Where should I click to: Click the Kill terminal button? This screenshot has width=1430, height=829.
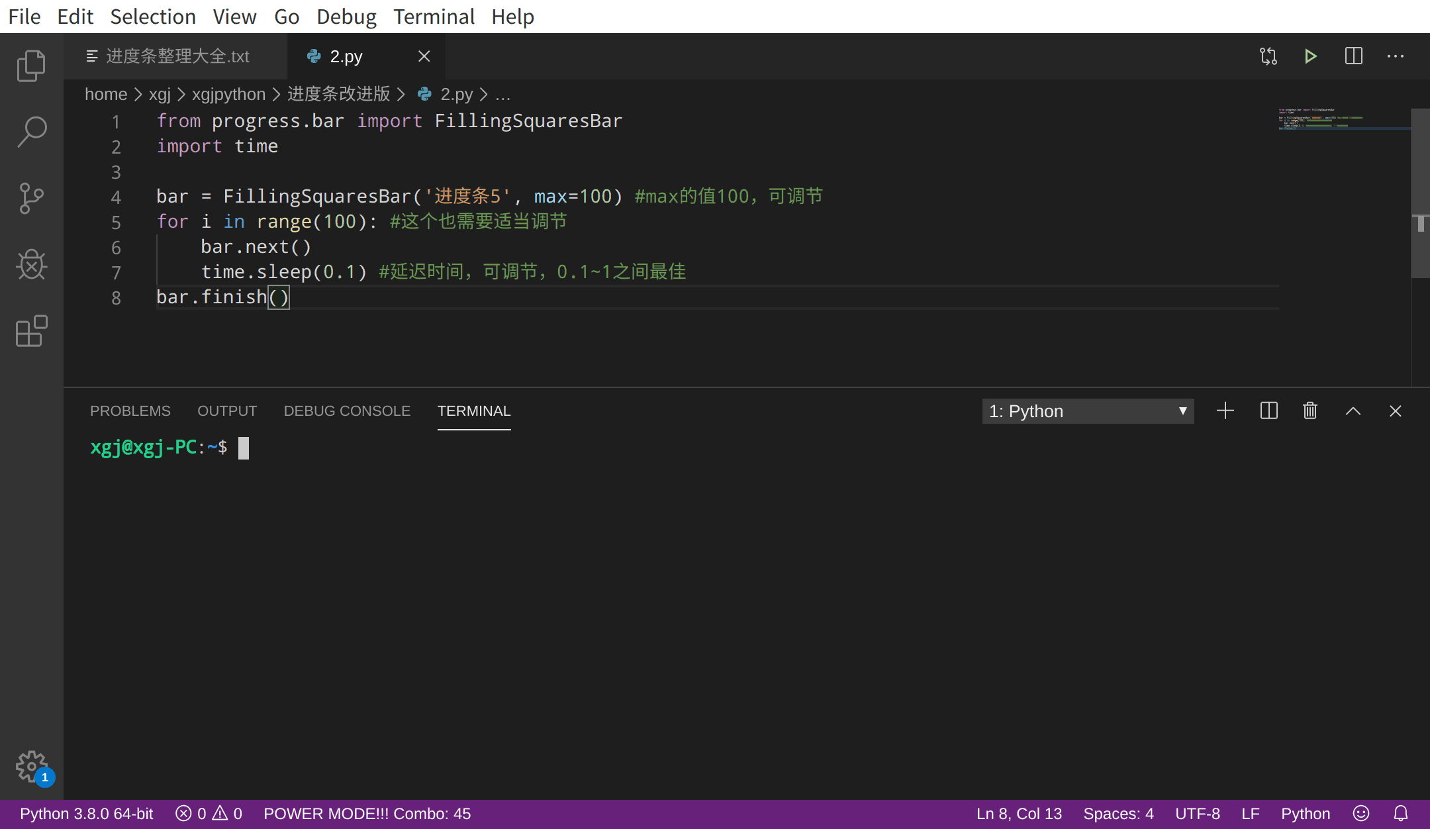click(1309, 412)
